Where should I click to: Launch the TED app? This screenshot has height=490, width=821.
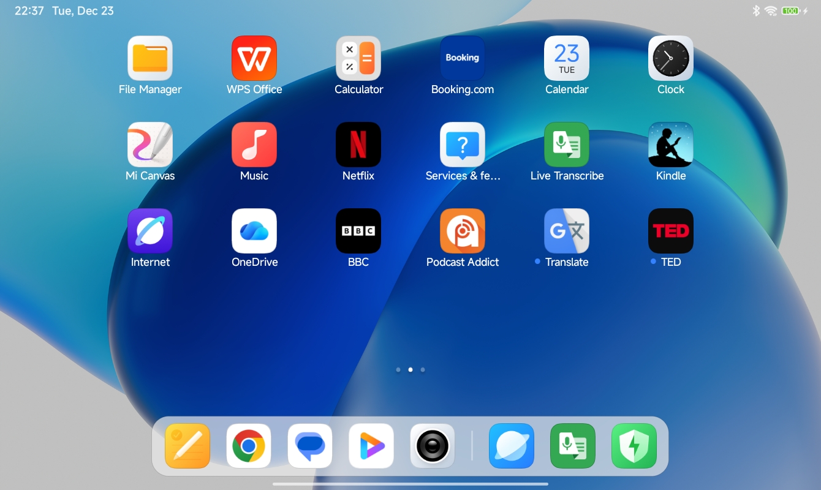tap(671, 231)
